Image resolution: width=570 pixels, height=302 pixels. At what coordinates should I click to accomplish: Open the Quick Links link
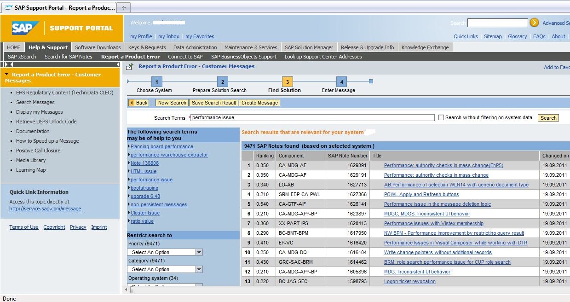(x=466, y=36)
